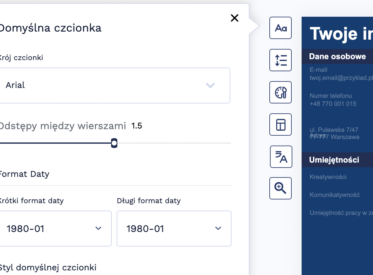Click the phone number +48 770 001 015
This screenshot has height=275, width=373.
333,104
